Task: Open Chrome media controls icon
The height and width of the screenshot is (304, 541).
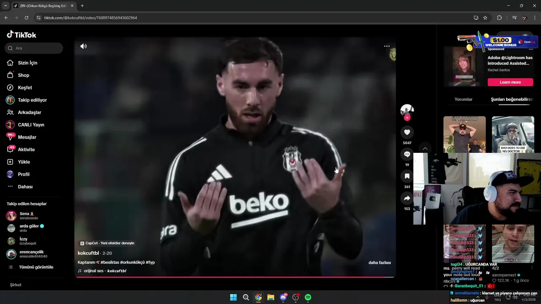Action: pyautogui.click(x=514, y=18)
